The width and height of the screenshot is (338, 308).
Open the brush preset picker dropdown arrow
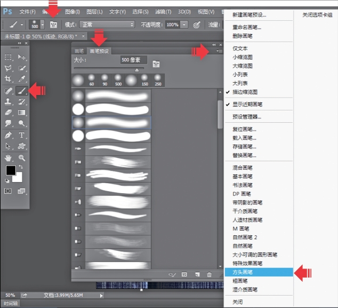[x=43, y=25]
